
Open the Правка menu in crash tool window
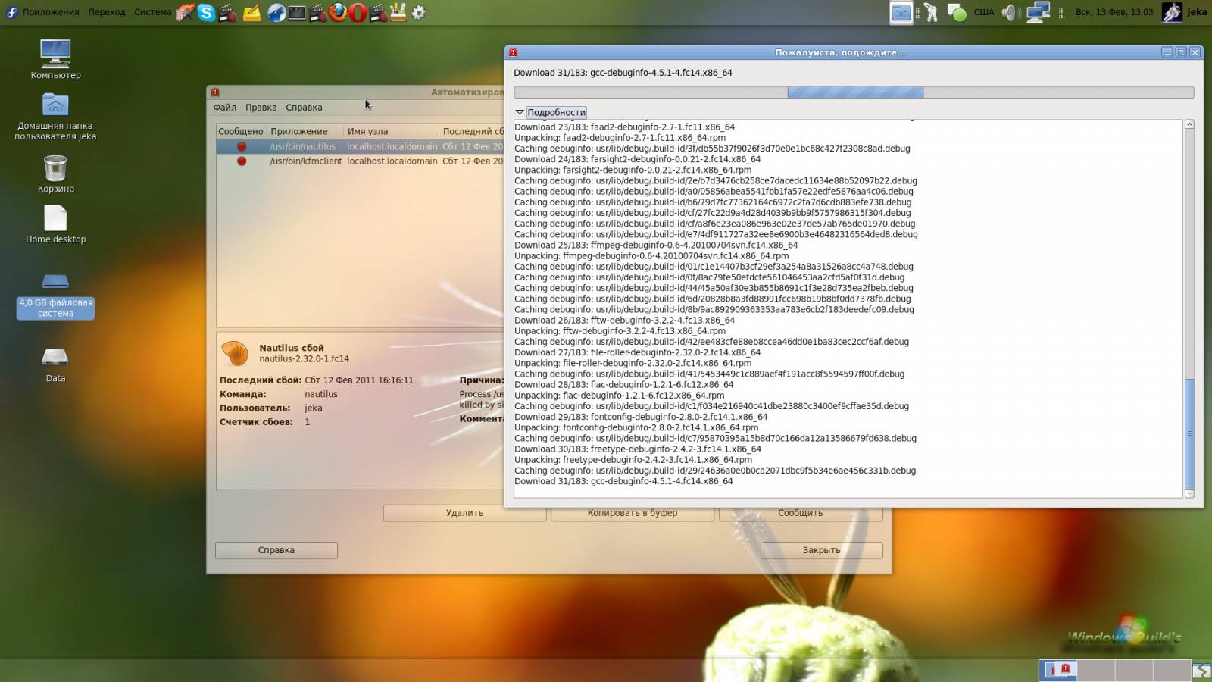pos(261,108)
